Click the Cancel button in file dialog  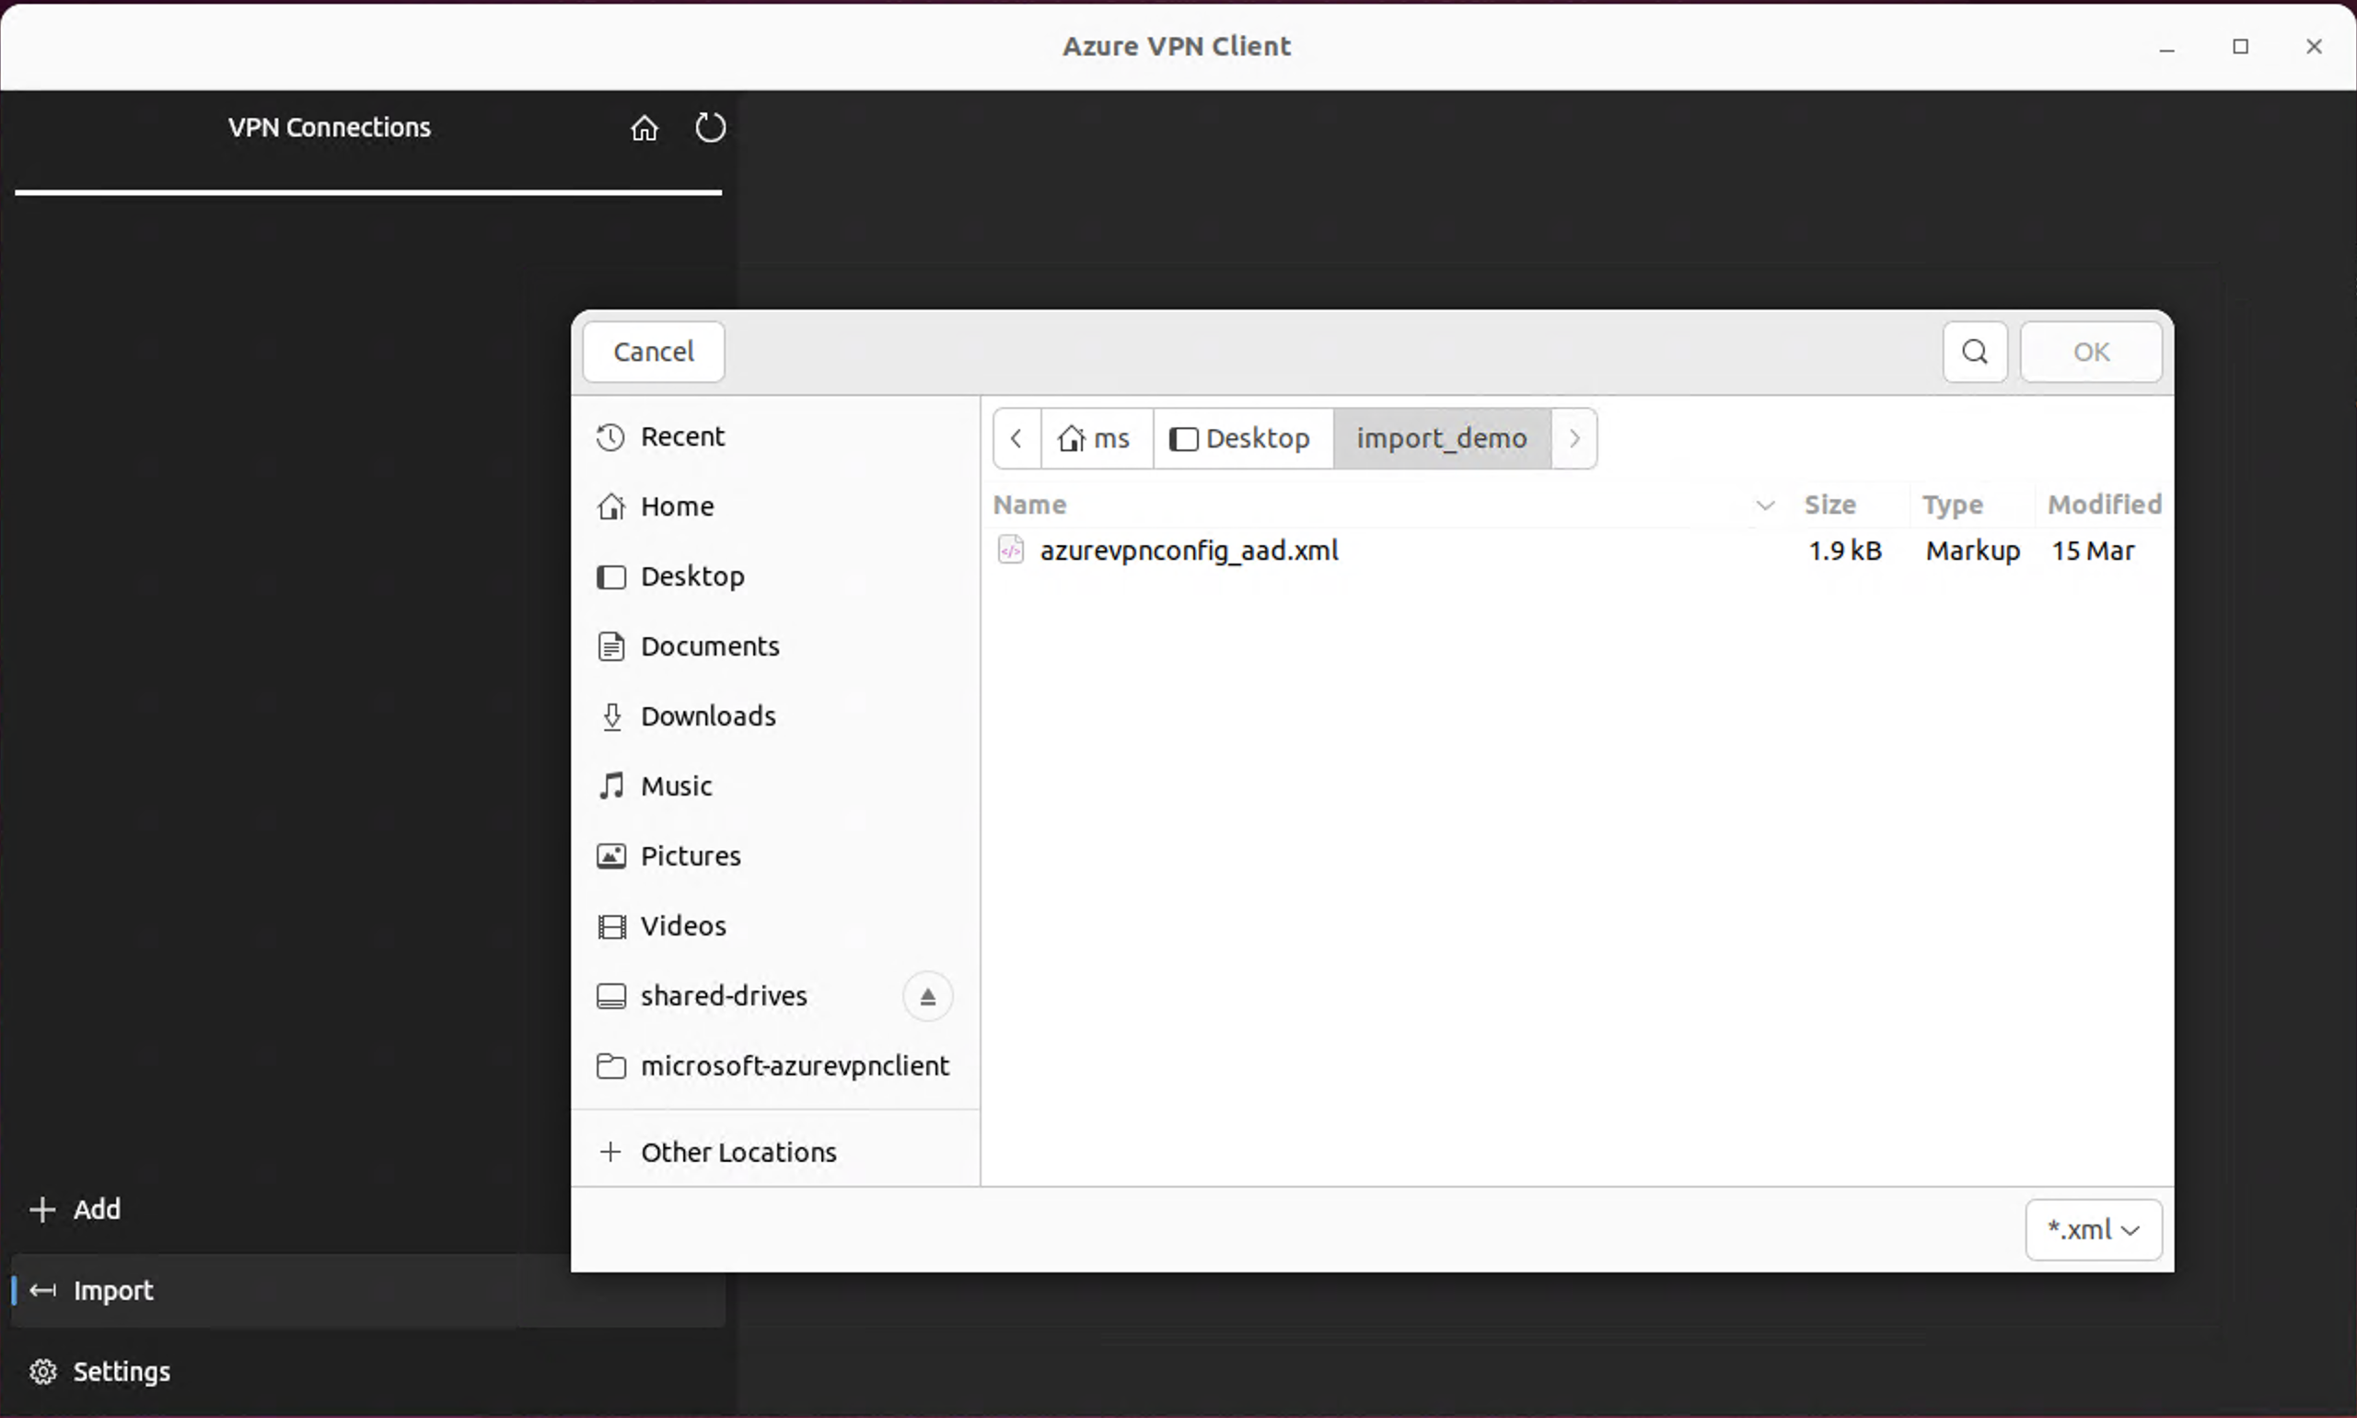(x=653, y=350)
